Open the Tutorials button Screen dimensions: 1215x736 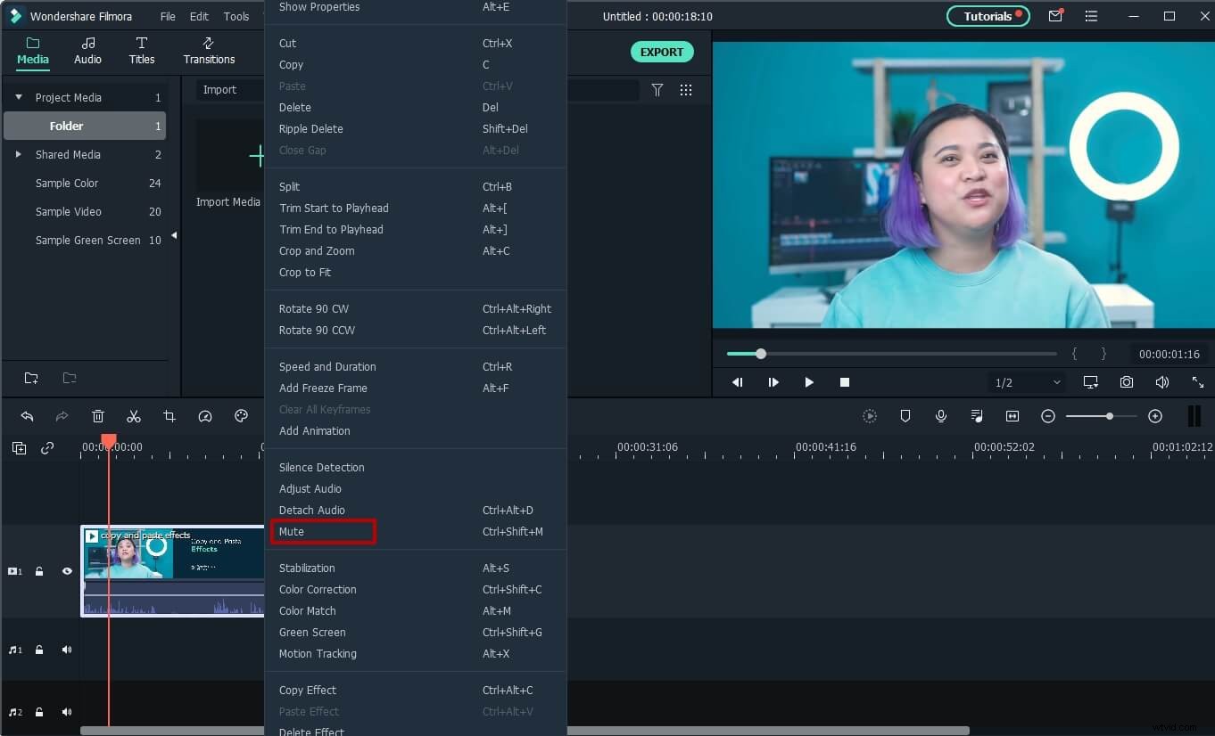pyautogui.click(x=988, y=15)
